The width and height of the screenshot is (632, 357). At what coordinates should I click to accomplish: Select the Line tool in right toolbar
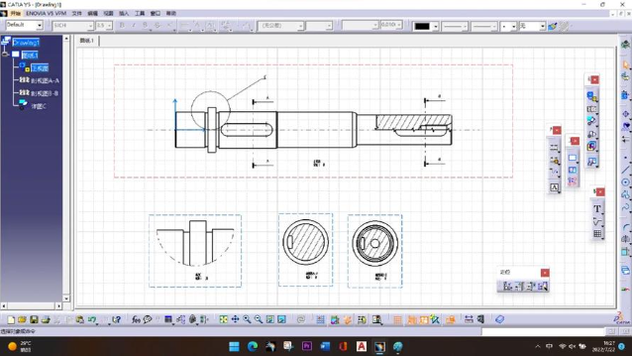(x=625, y=170)
